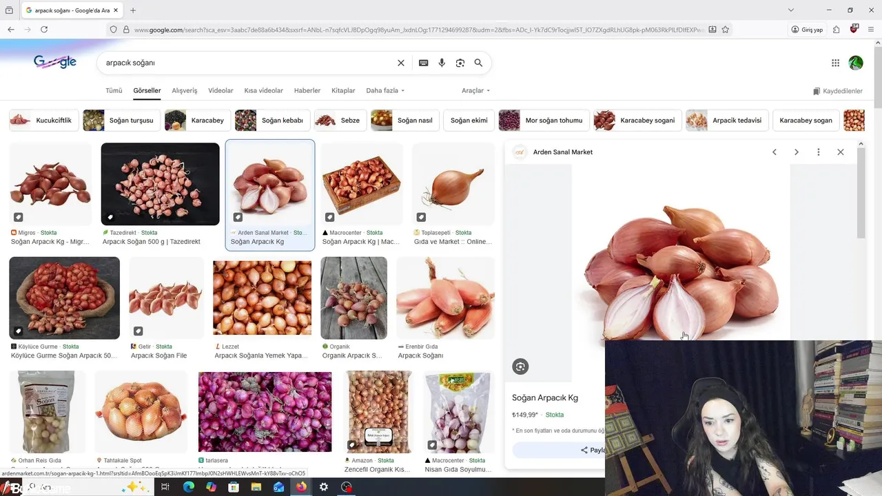Screen dimensions: 882x496
Task: Open the on-screen keyboard icon in search bar
Action: [424, 63]
